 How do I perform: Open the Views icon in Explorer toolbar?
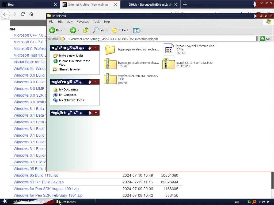(x=136, y=30)
